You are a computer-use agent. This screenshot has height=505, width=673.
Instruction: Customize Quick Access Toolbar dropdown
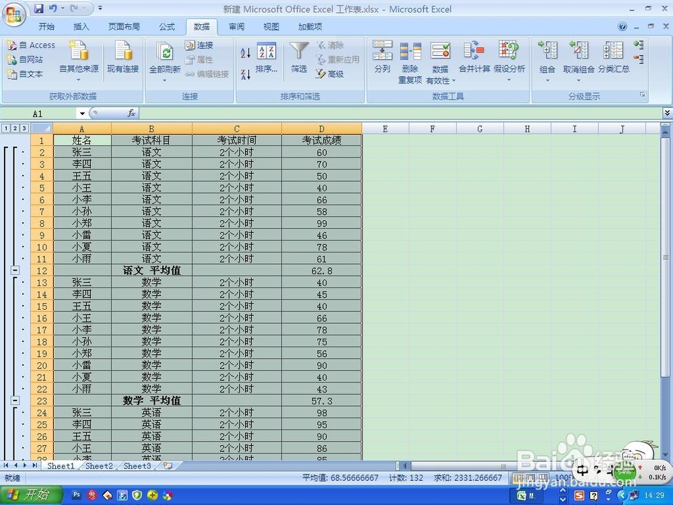coord(100,8)
